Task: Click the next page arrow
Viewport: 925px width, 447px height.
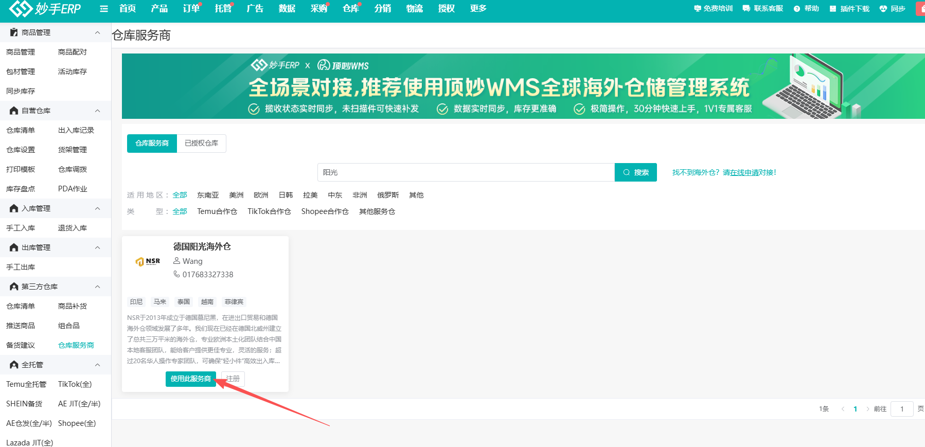Action: point(868,409)
